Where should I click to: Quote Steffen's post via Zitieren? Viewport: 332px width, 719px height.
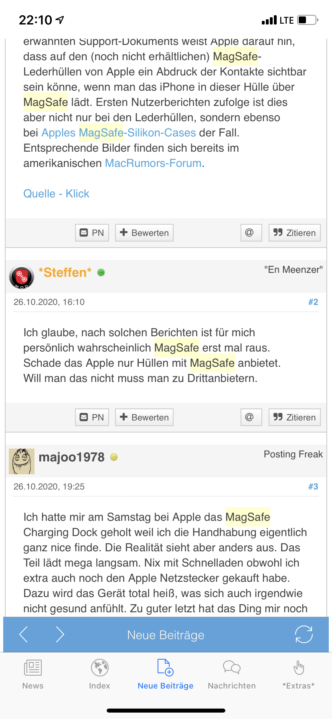pos(294,417)
